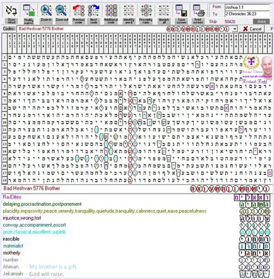Select the irascible entry
The height and width of the screenshot is (279, 274).
pyautogui.click(x=11, y=239)
